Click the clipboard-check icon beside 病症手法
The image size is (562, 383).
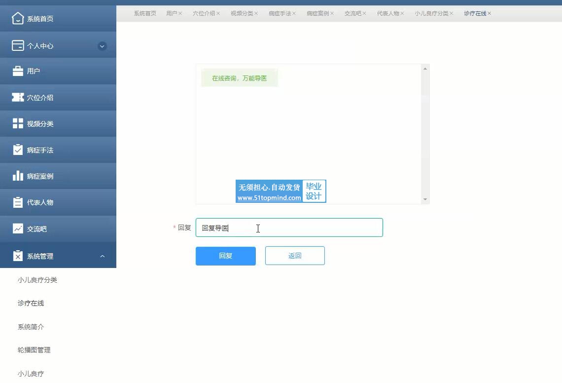pyautogui.click(x=18, y=150)
